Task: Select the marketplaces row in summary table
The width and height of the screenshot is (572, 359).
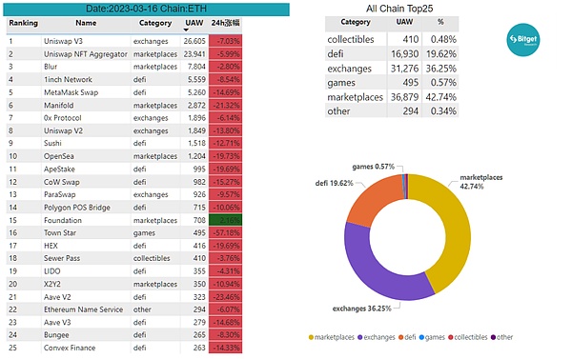Action: 392,97
